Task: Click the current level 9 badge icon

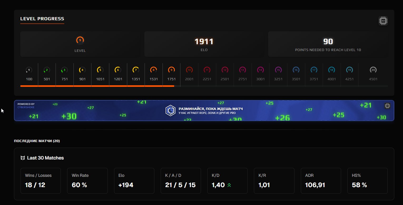Action: 171,70
